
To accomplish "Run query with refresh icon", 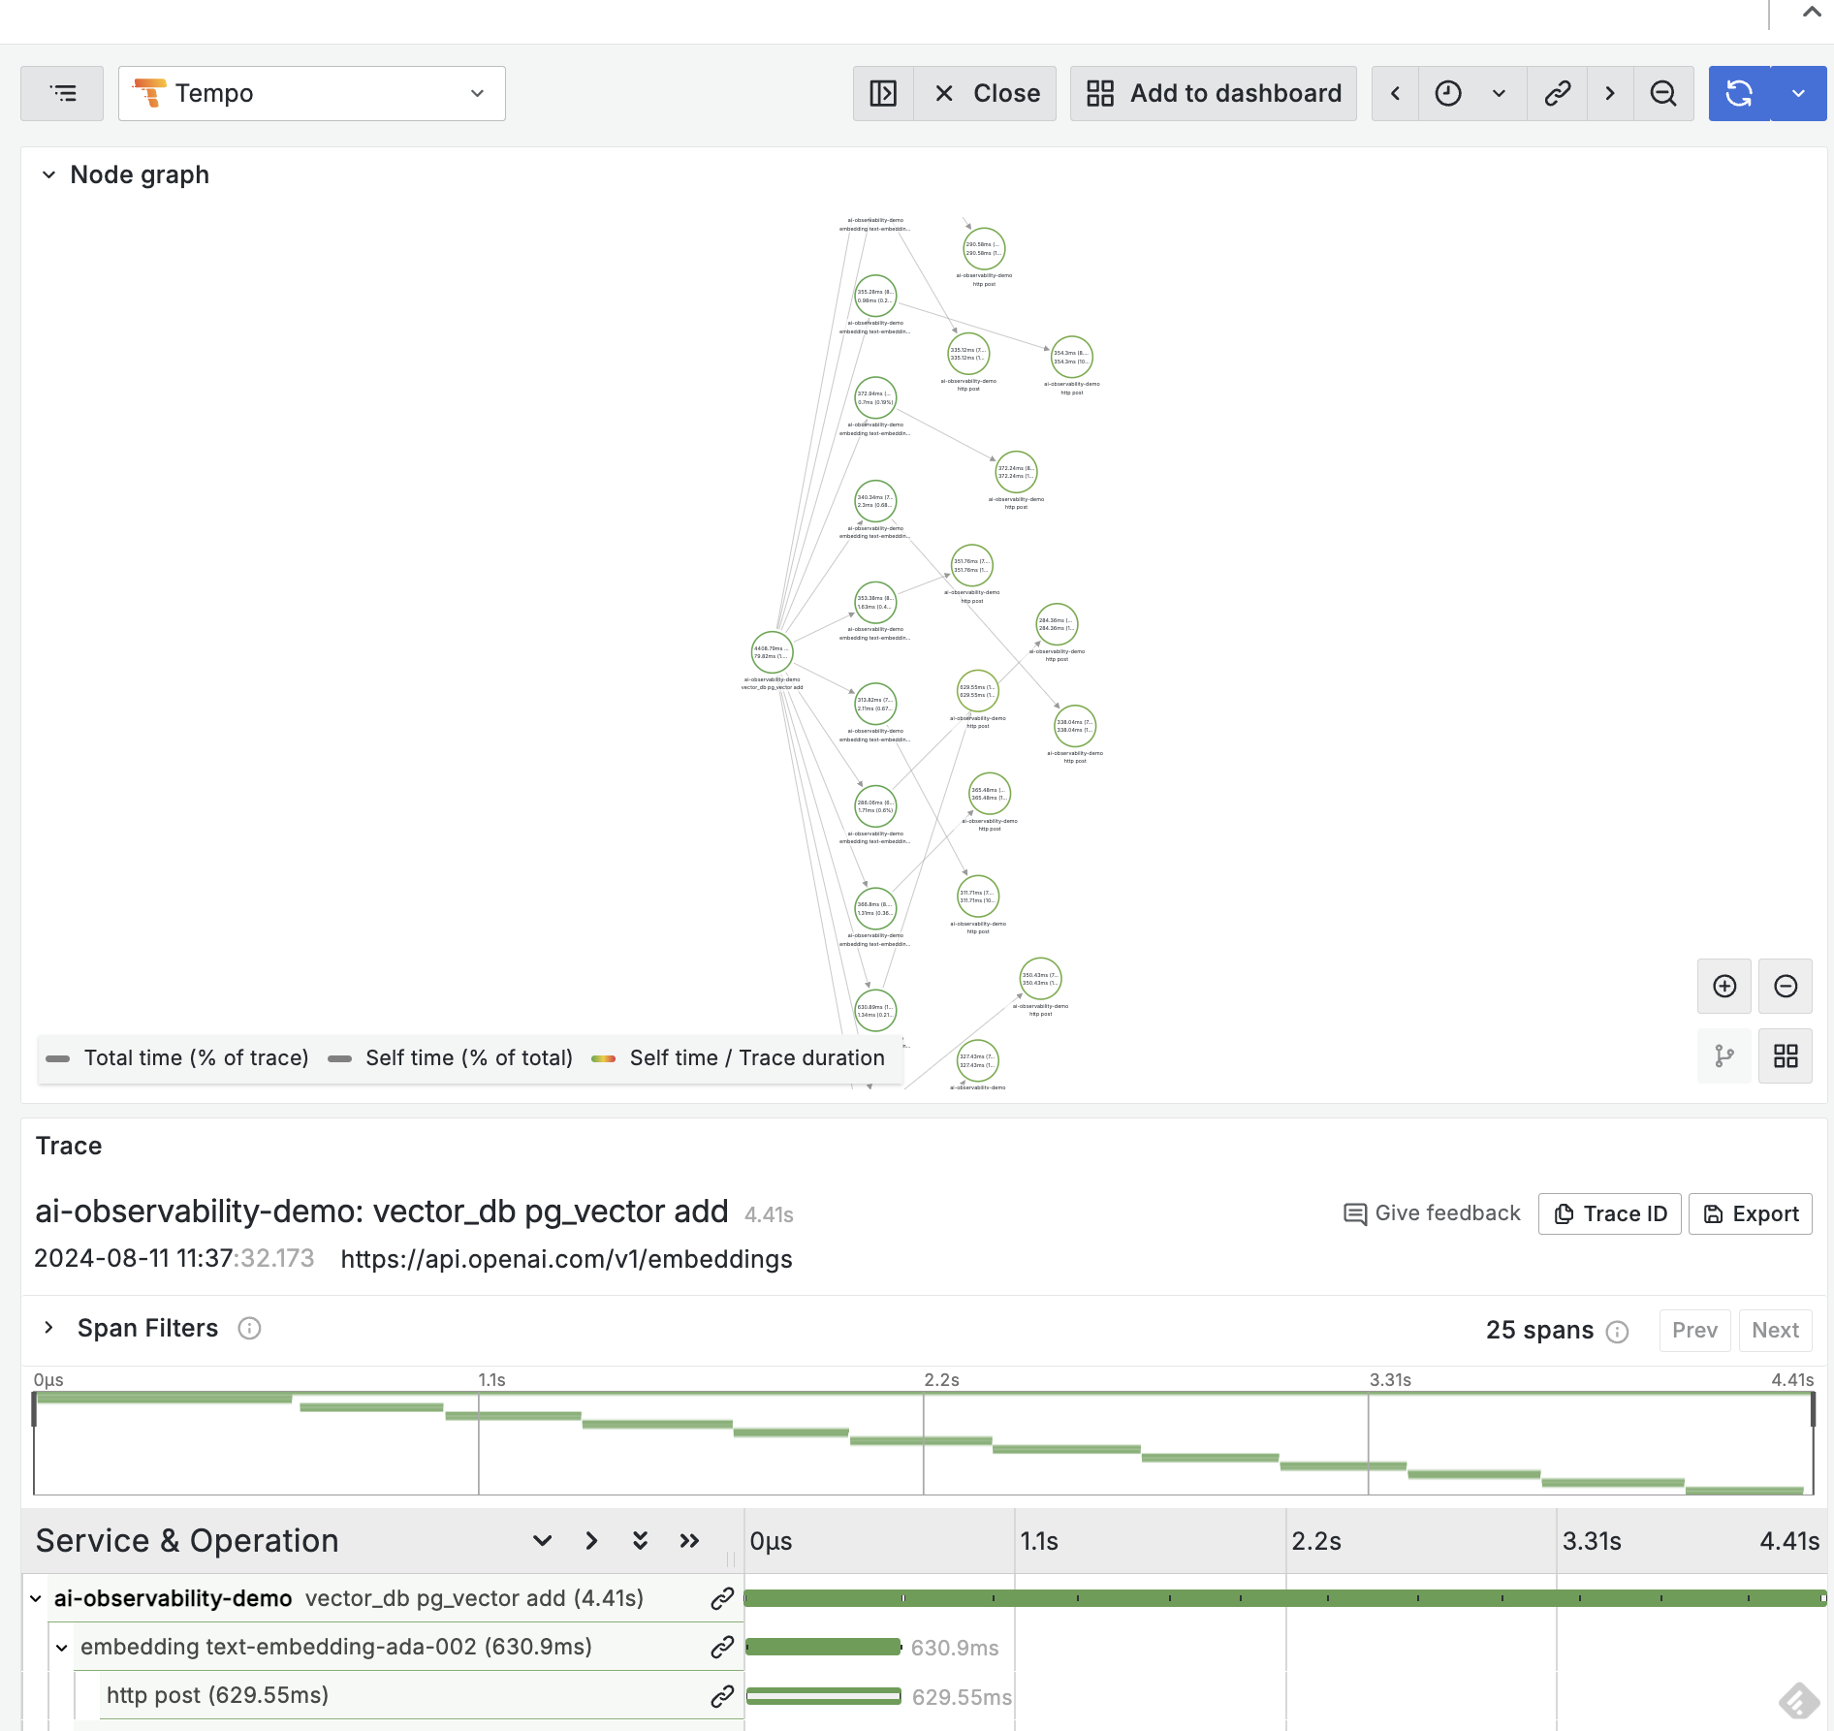I will 1739,93.
